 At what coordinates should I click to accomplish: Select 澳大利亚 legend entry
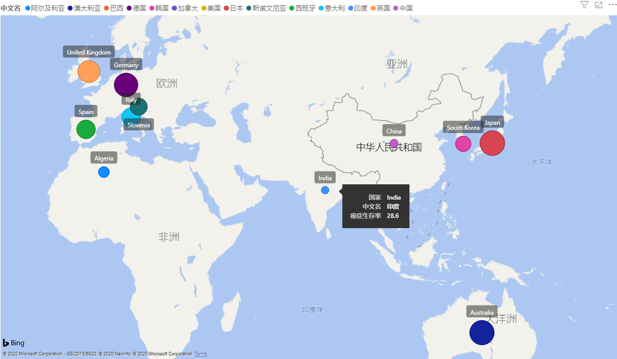(x=87, y=8)
